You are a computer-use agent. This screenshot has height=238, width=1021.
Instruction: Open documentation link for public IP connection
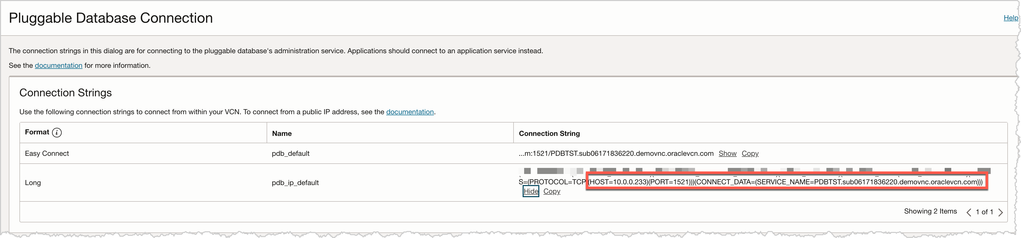pyautogui.click(x=410, y=112)
